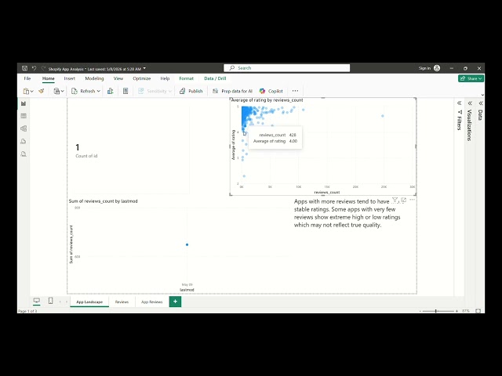This screenshot has width=502, height=376.
Task: Click the New visual chart icon
Action: (x=111, y=91)
